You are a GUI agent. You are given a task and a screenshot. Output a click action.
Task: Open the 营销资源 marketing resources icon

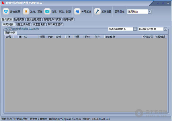point(6,11)
